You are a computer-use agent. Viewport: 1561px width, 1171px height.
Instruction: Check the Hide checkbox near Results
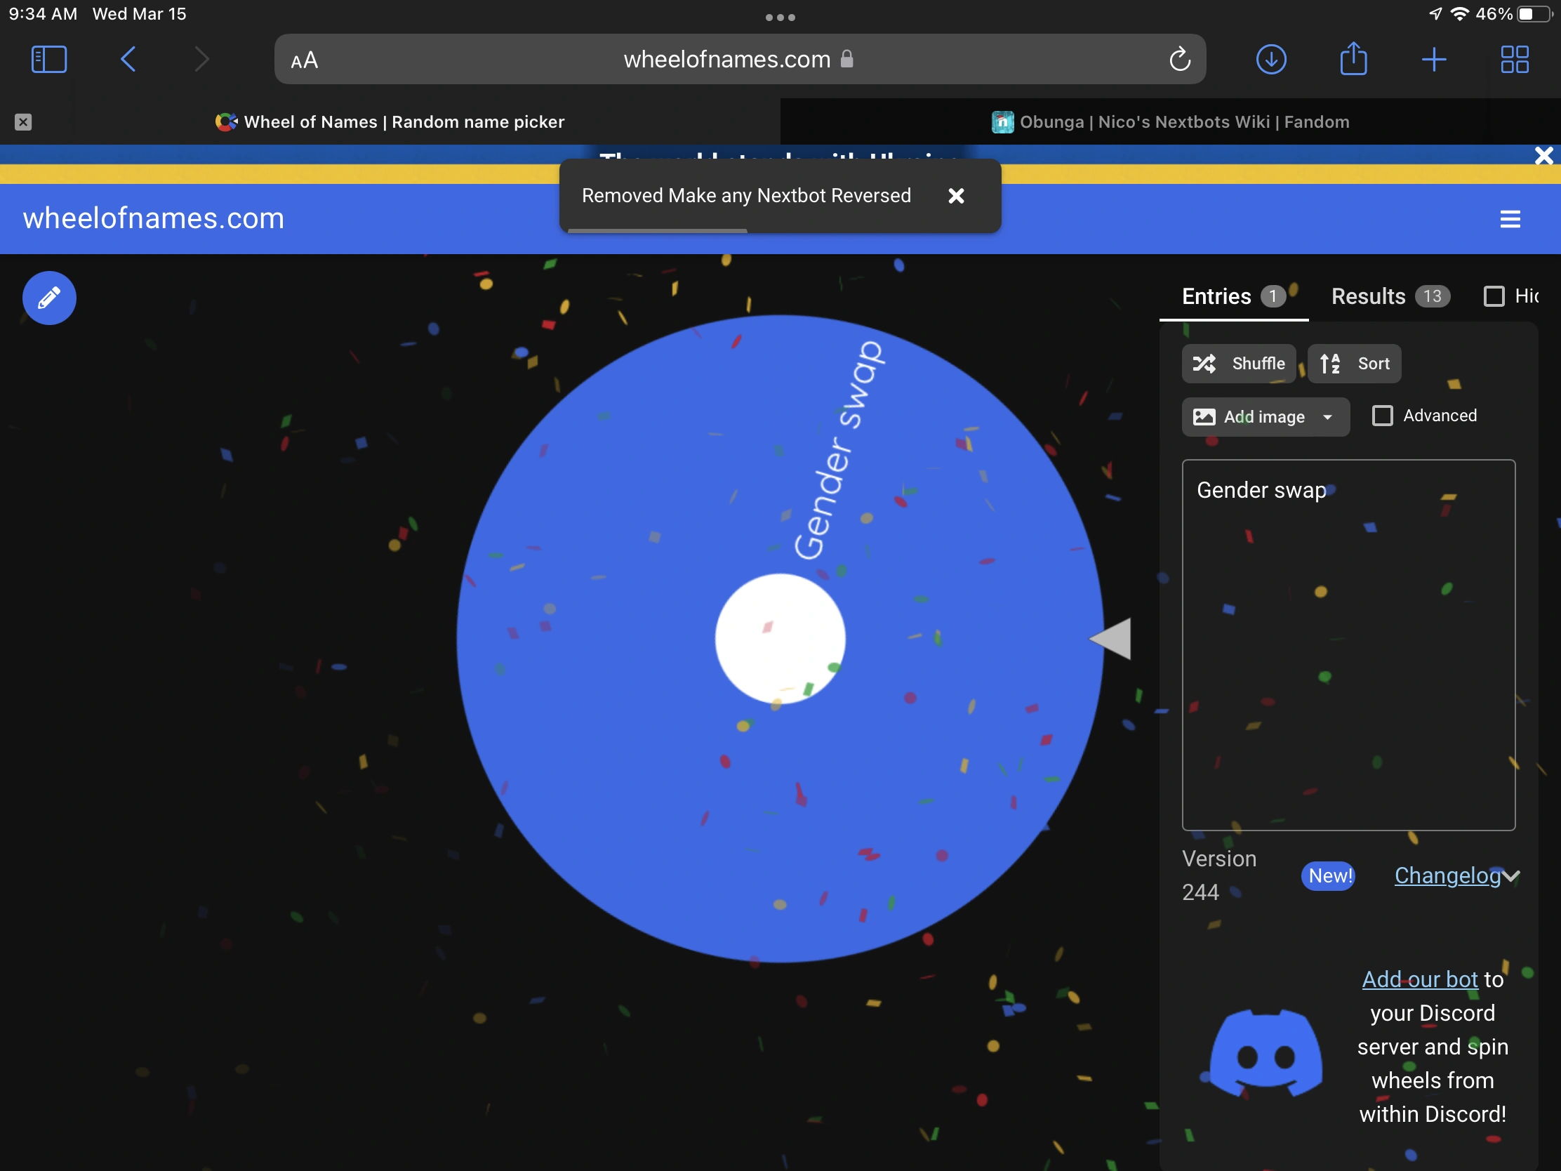1494,296
